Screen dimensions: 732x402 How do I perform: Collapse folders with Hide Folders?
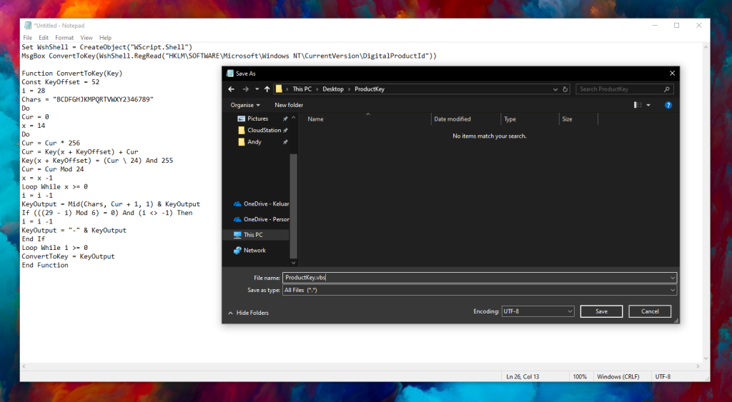[x=248, y=313]
